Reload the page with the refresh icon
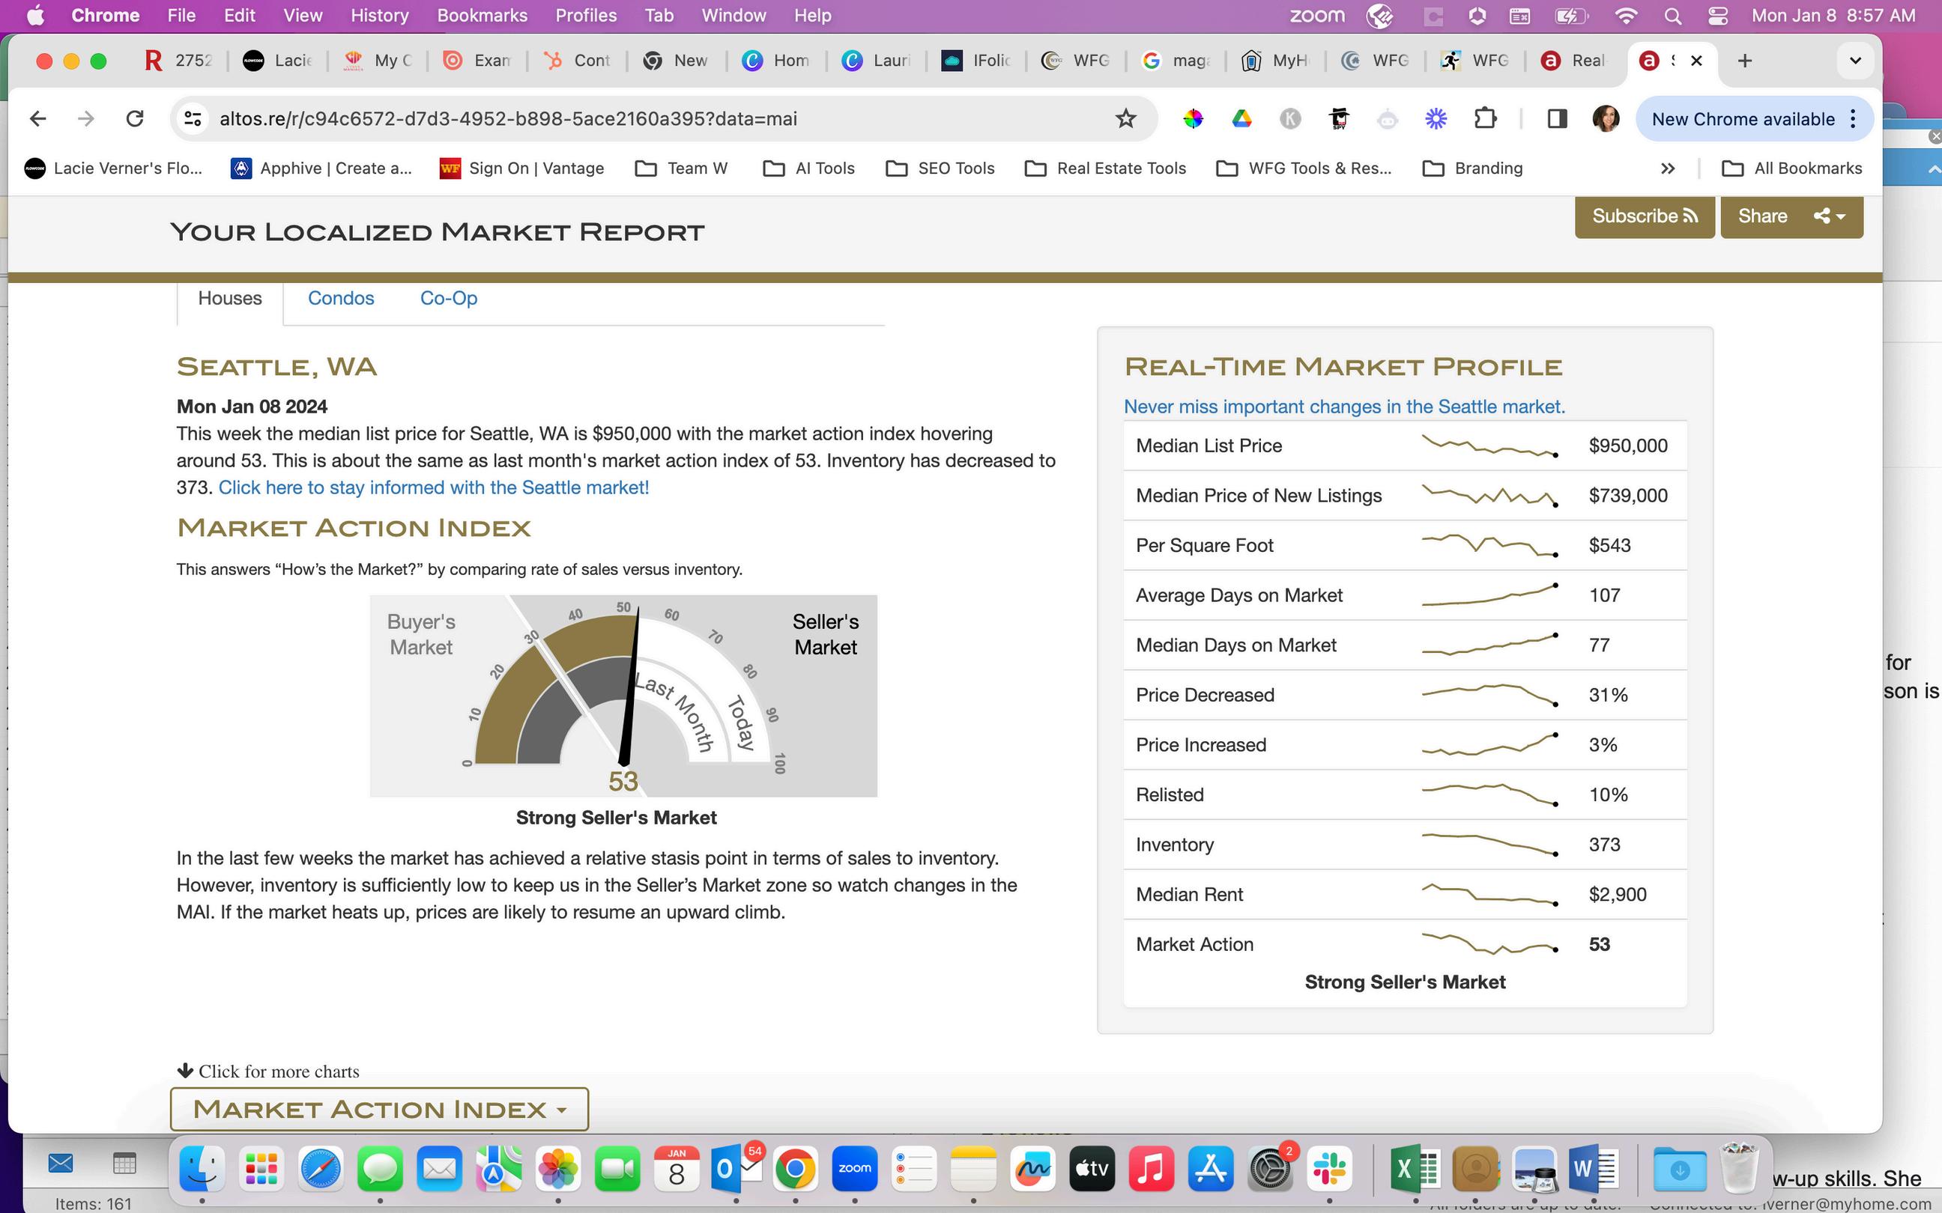1942x1213 pixels. pos(135,119)
